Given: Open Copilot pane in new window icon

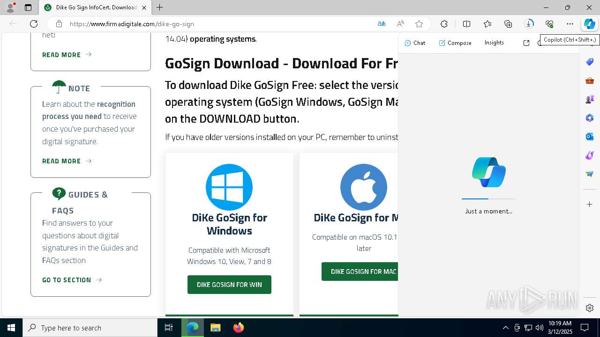Looking at the screenshot, I should (526, 43).
